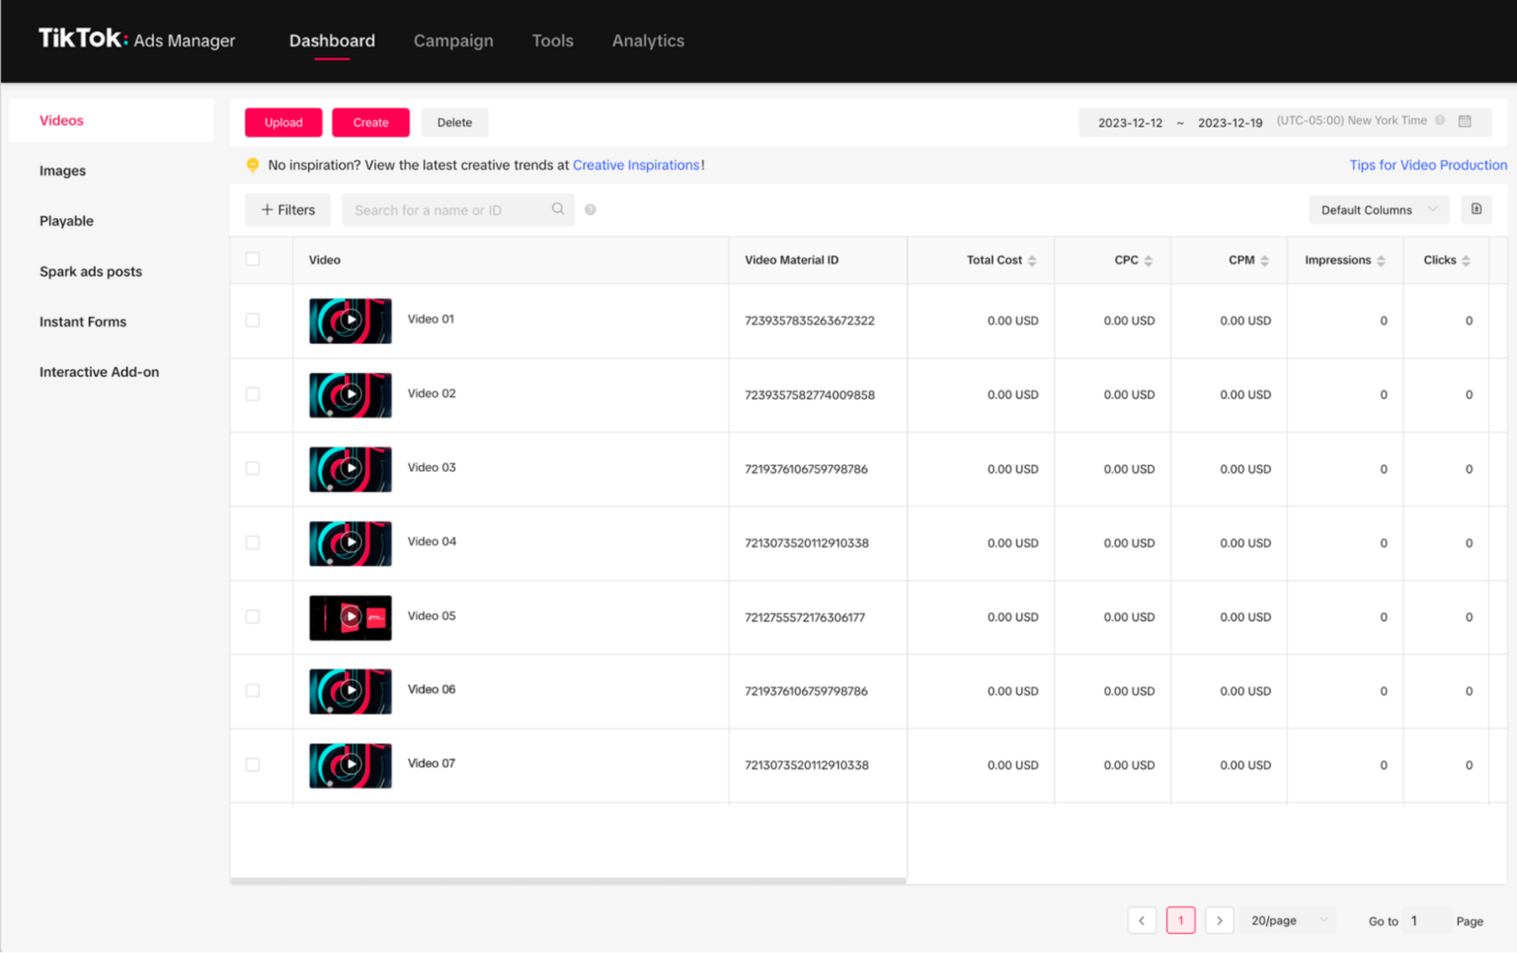The image size is (1517, 953).
Task: Click the Upload button
Action: click(x=283, y=121)
